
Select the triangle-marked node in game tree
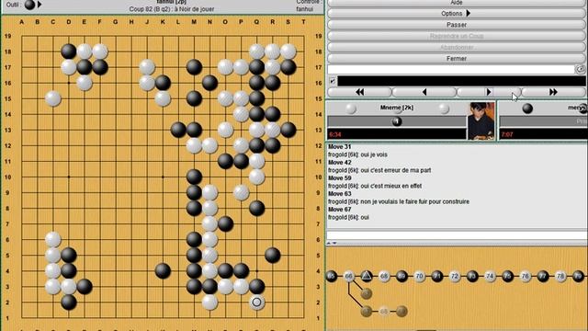(x=367, y=276)
